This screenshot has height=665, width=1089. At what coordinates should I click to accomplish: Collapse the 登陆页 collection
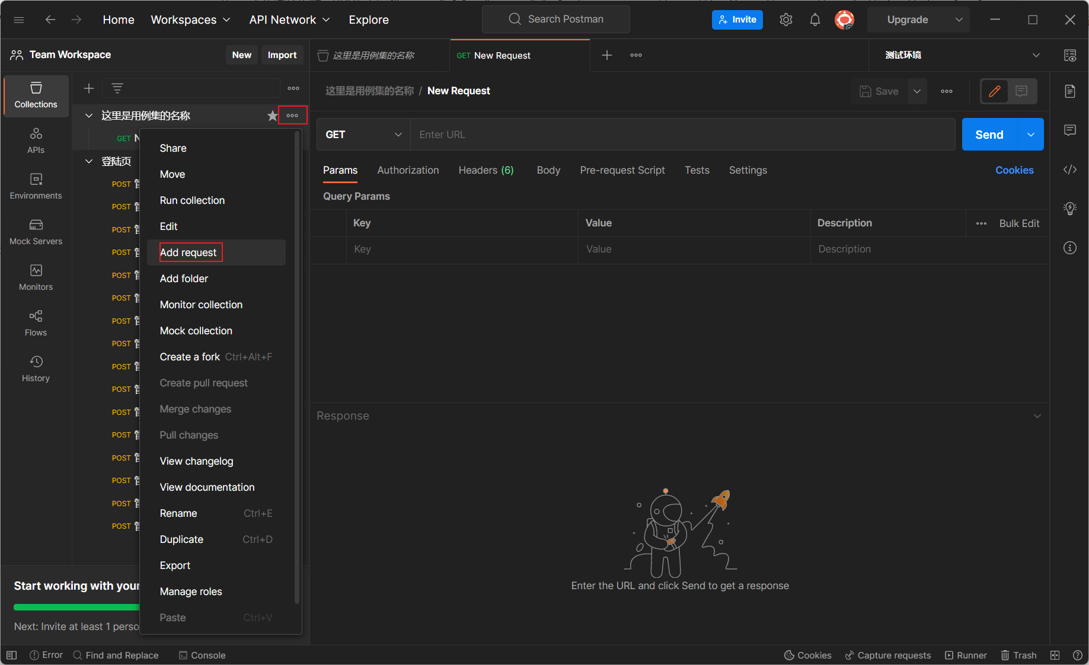(x=89, y=161)
